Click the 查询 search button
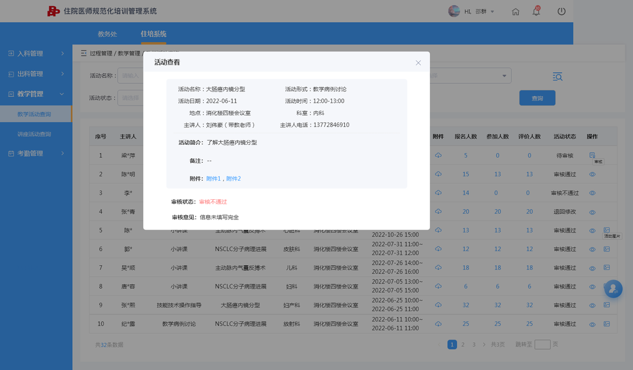633x370 pixels. click(x=537, y=98)
